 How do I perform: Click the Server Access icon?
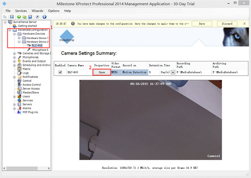(19, 89)
